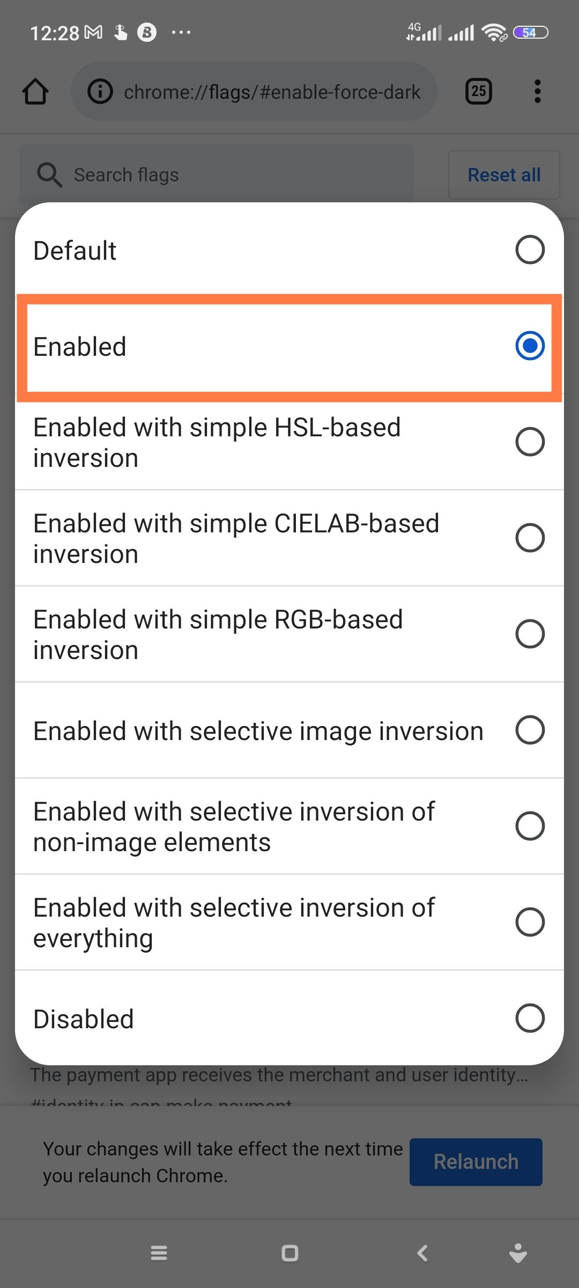Choose Enabled with simple CIELAB-based inversion
579x1288 pixels.
[x=530, y=538]
